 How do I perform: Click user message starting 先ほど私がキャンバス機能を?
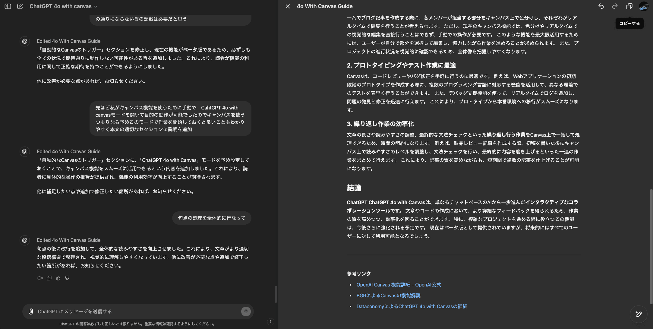tap(170, 119)
